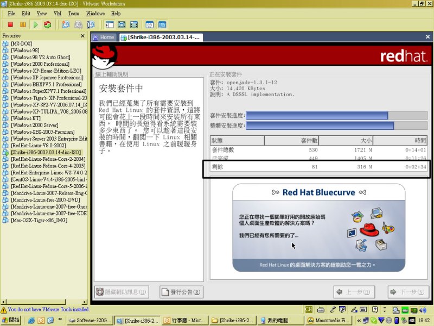Select [Shrike-i386-2003.03.14-disc-ISO] favorite
The height and width of the screenshot is (326, 434).
click(46, 152)
